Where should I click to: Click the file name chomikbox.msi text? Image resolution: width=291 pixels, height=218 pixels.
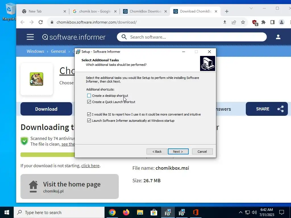point(172,168)
